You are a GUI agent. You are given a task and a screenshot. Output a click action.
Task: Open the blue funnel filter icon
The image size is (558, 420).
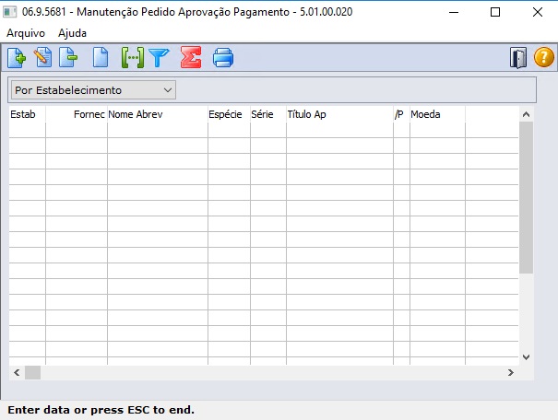159,58
